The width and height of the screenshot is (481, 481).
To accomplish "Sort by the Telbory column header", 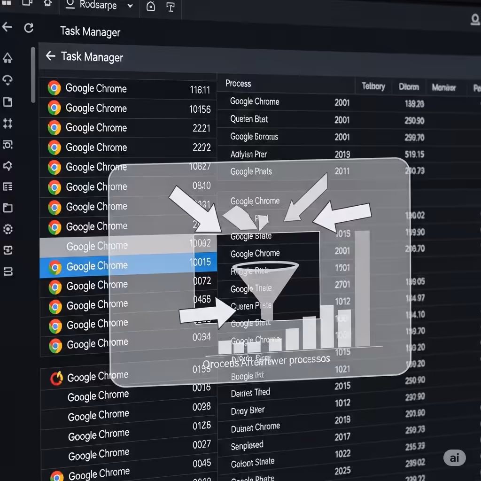I will [373, 86].
